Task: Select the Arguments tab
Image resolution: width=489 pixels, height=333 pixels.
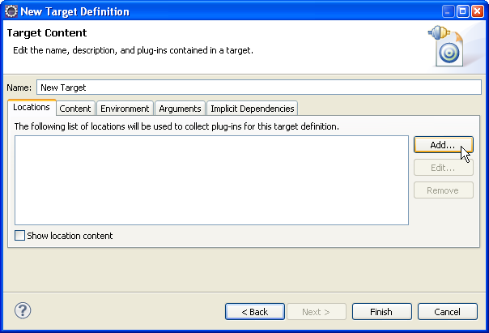Action: [180, 109]
